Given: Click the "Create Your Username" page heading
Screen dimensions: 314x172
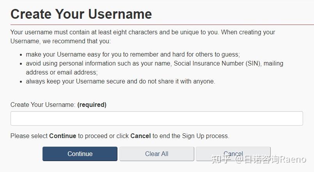Looking at the screenshot, I should point(81,14).
